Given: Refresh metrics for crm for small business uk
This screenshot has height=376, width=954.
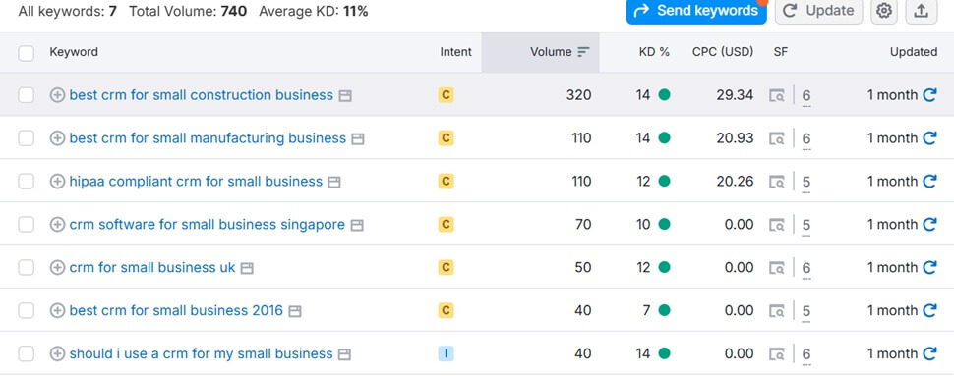Looking at the screenshot, I should tap(929, 268).
